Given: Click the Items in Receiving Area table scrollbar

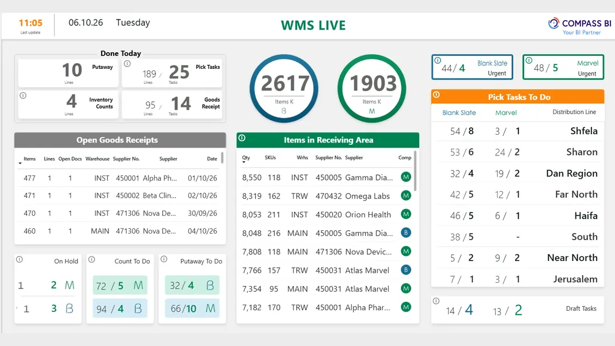Looking at the screenshot, I should (x=415, y=170).
